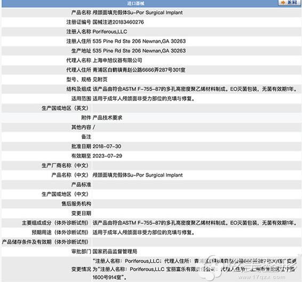Click the 主要组成成分(体外诊断试剂) label

(x=55, y=223)
